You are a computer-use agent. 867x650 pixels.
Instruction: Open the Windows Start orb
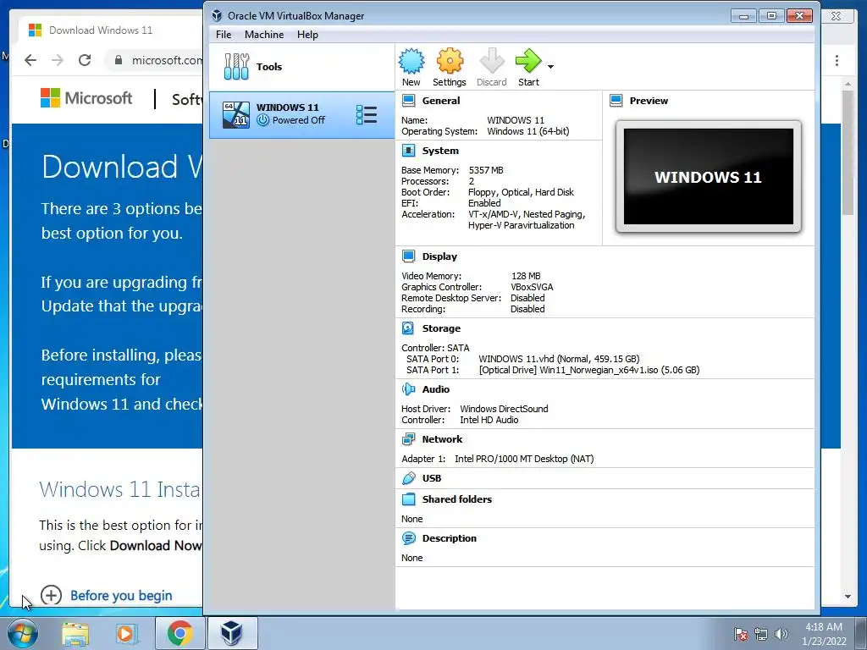[23, 633]
